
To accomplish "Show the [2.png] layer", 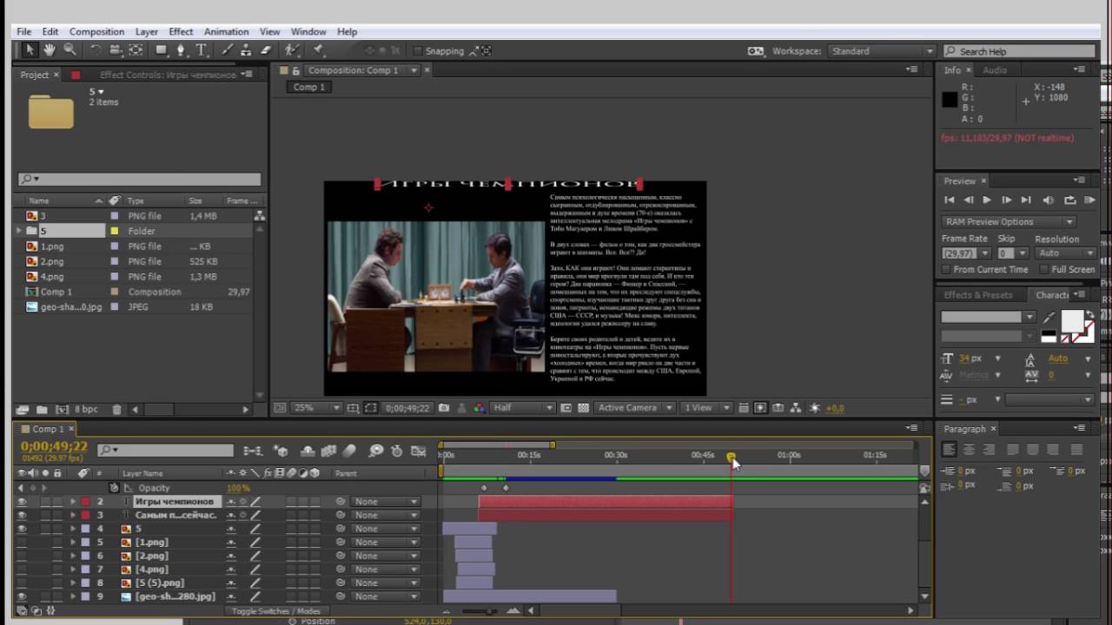I will pos(23,556).
